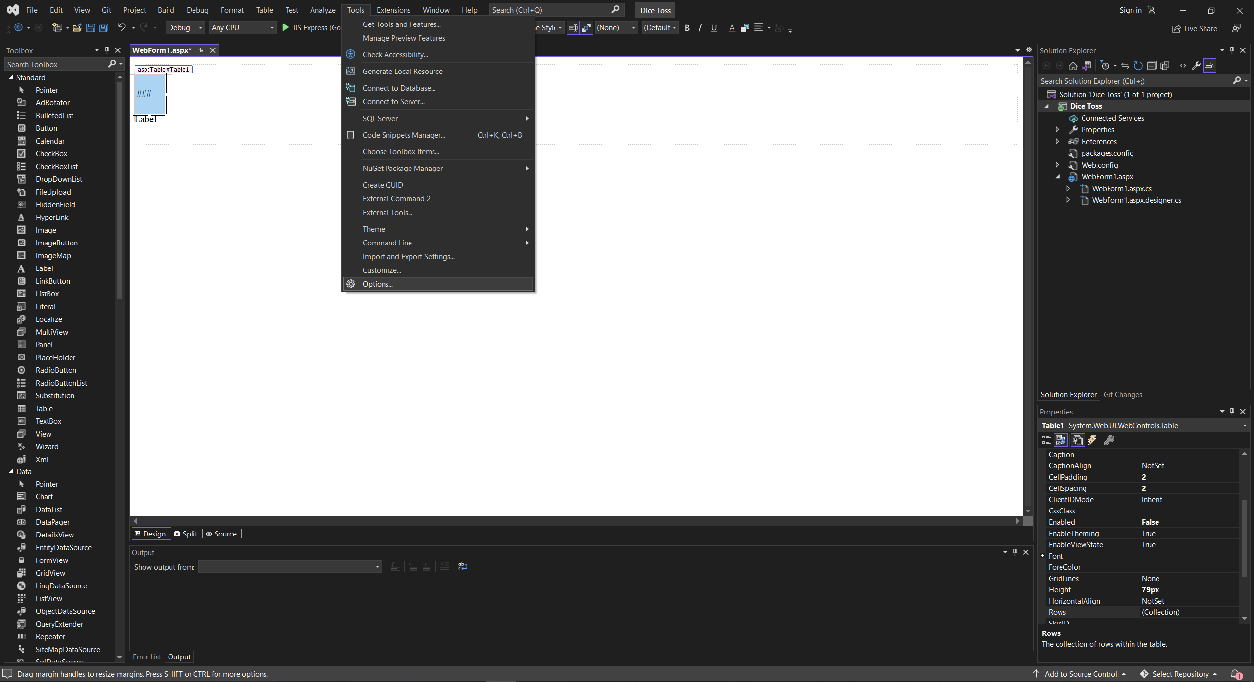
Task: Click the Save icon in the toolbar
Action: [91, 28]
